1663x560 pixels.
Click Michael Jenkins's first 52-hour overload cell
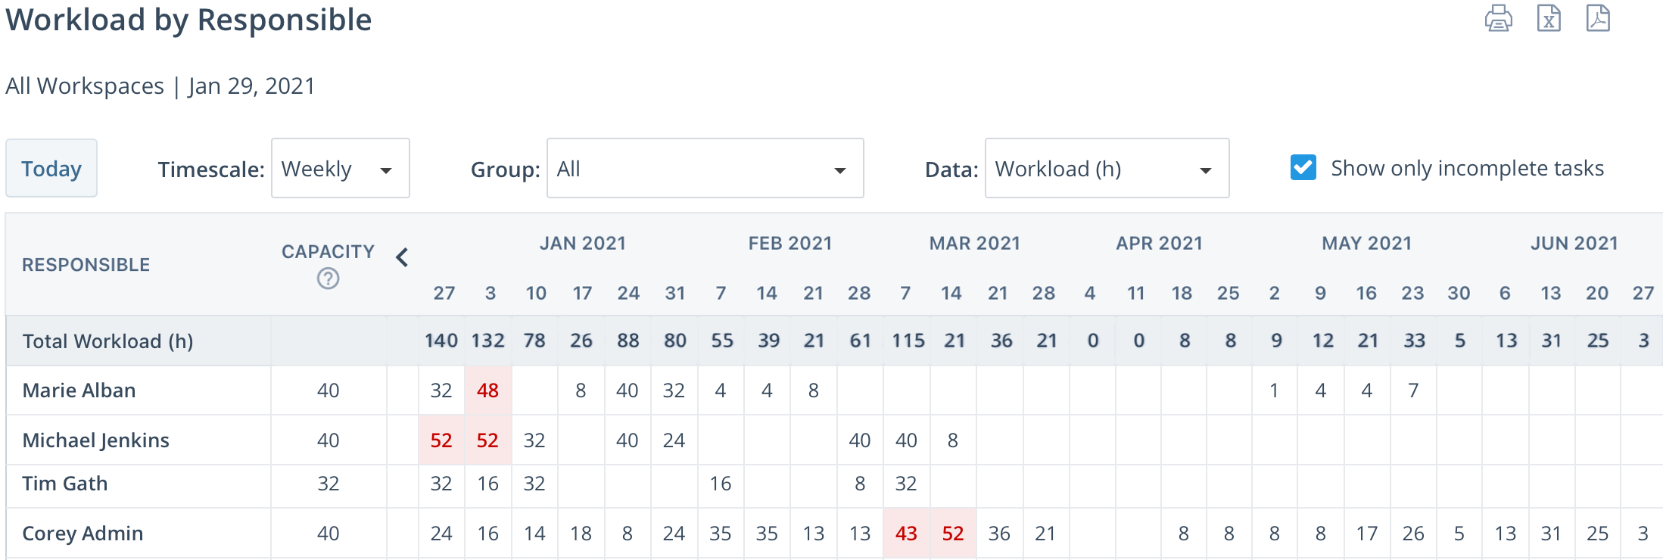coord(441,440)
